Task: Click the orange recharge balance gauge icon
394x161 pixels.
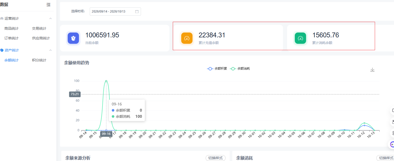Action: 187,38
